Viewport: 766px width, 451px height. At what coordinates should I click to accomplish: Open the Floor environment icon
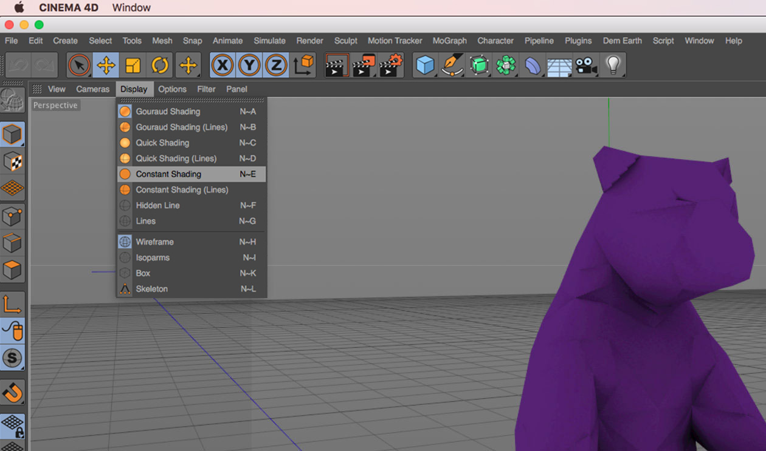coord(559,65)
